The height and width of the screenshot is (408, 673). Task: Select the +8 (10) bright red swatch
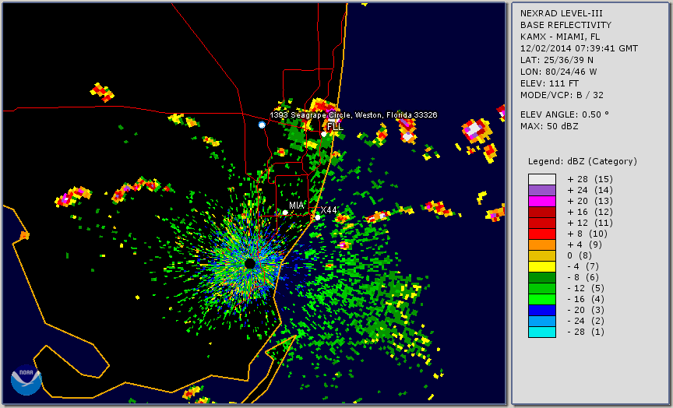[x=542, y=234]
